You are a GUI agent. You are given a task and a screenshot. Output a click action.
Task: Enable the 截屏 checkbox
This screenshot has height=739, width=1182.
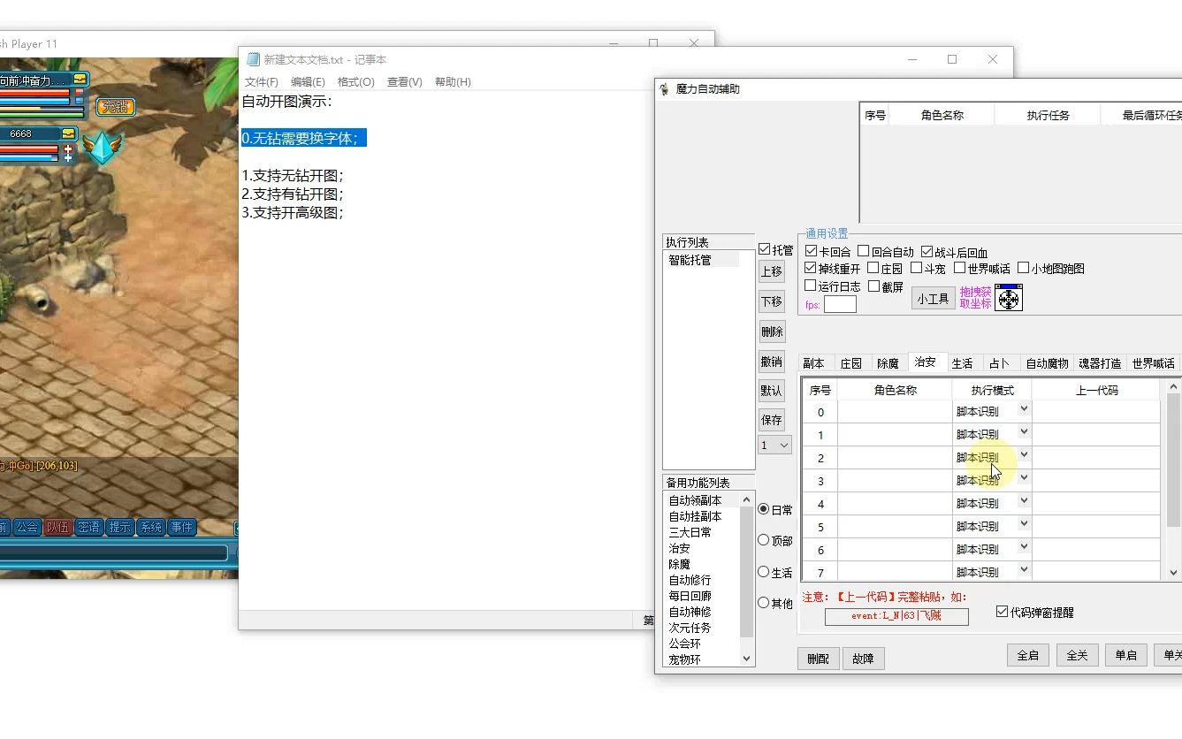873,286
